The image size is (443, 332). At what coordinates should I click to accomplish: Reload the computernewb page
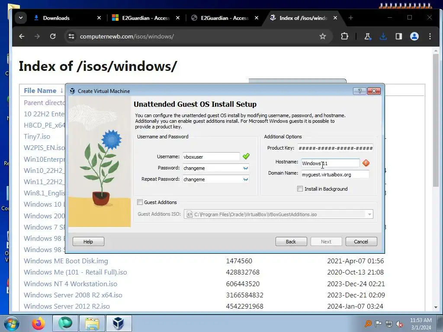(53, 36)
